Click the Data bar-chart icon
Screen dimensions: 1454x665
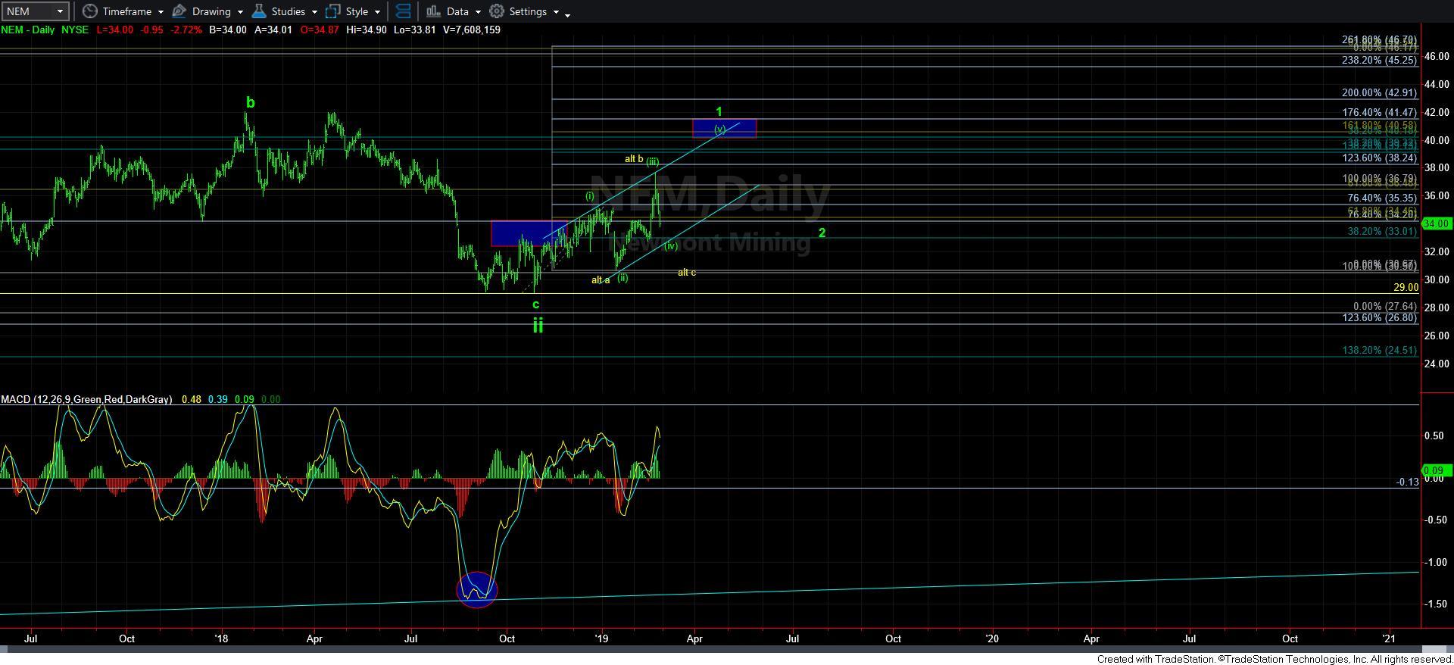click(433, 11)
